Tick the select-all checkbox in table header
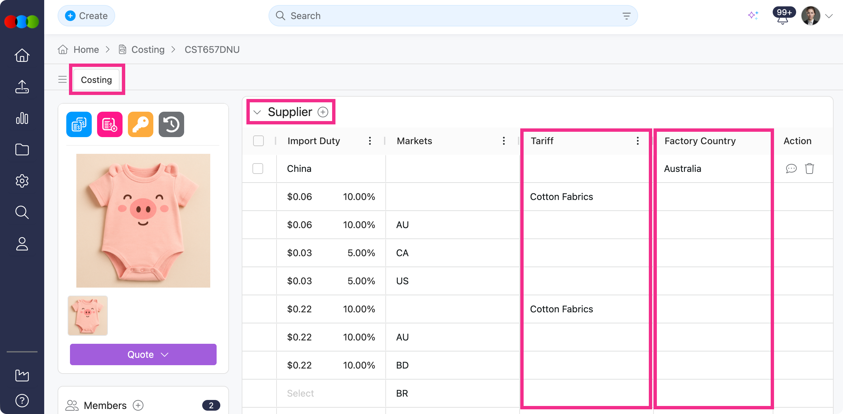843x414 pixels. (258, 141)
